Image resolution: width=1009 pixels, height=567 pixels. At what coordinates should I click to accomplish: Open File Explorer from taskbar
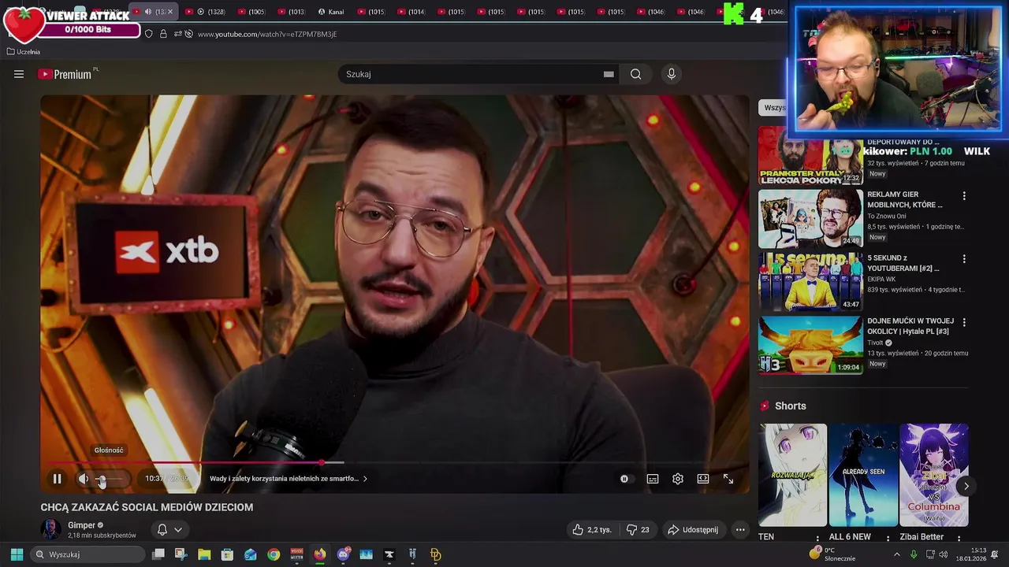(x=204, y=554)
